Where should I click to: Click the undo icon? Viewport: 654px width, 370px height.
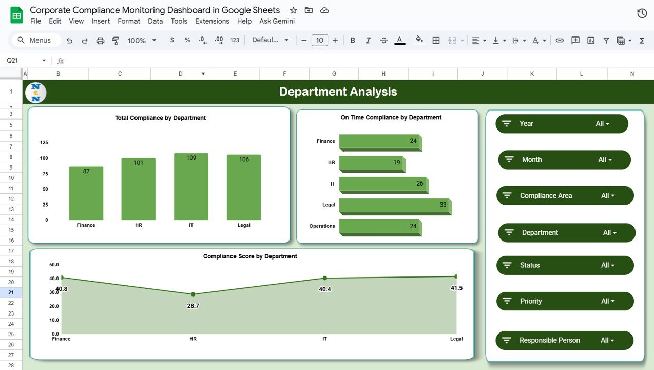[69, 40]
